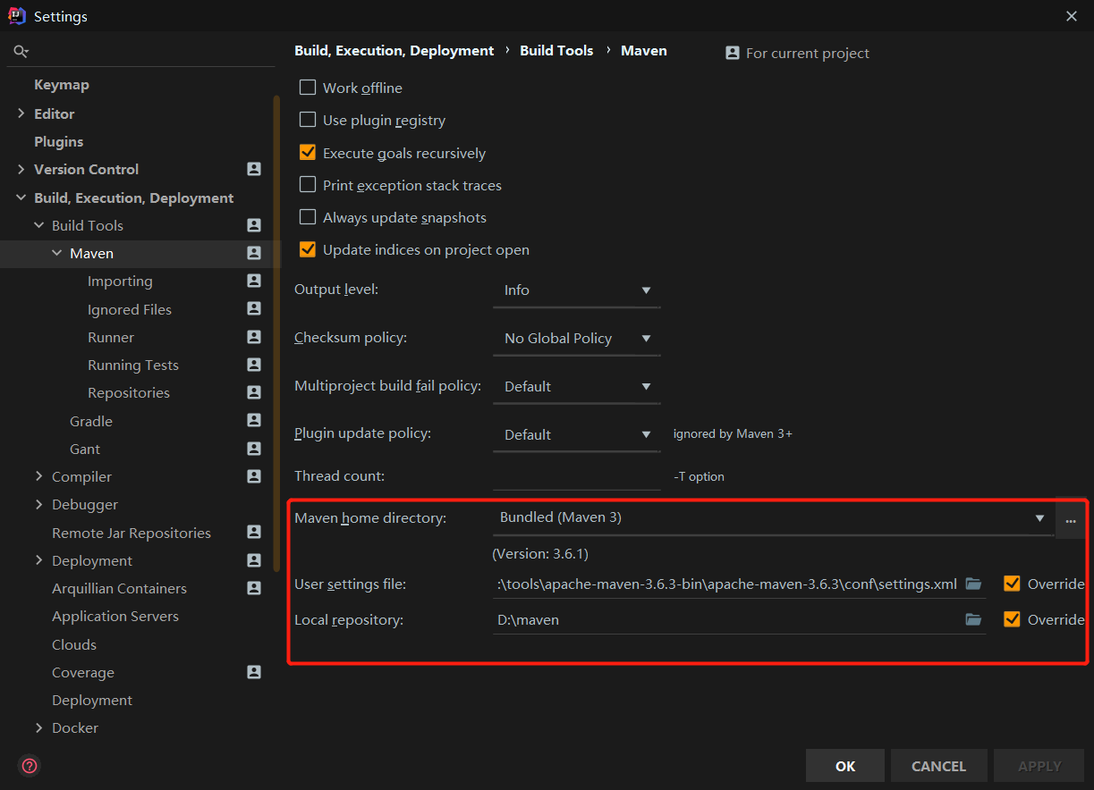Open the Output level dropdown
1094x790 pixels.
pyautogui.click(x=576, y=290)
